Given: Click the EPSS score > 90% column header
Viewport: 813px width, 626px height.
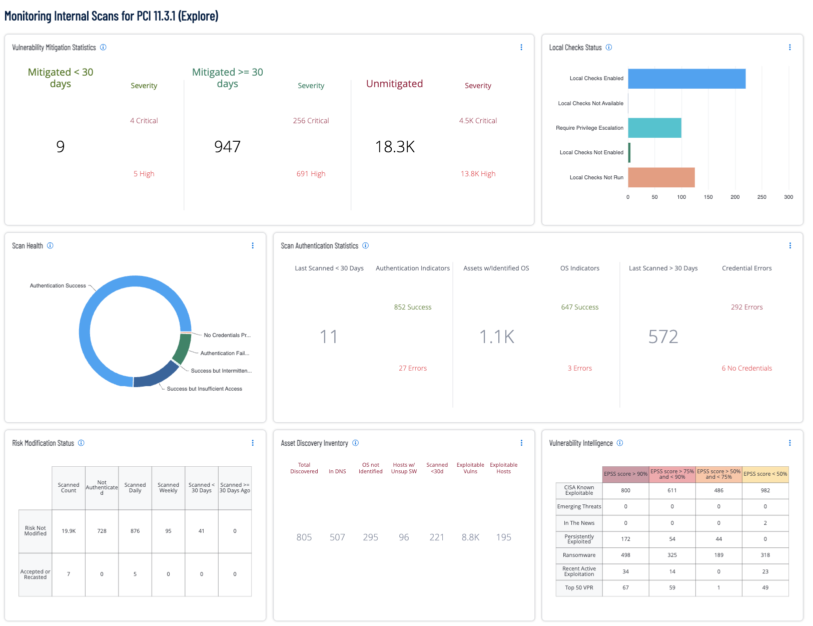Looking at the screenshot, I should coord(625,474).
